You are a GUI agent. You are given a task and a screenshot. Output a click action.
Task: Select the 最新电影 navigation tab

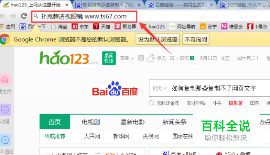tap(132, 122)
